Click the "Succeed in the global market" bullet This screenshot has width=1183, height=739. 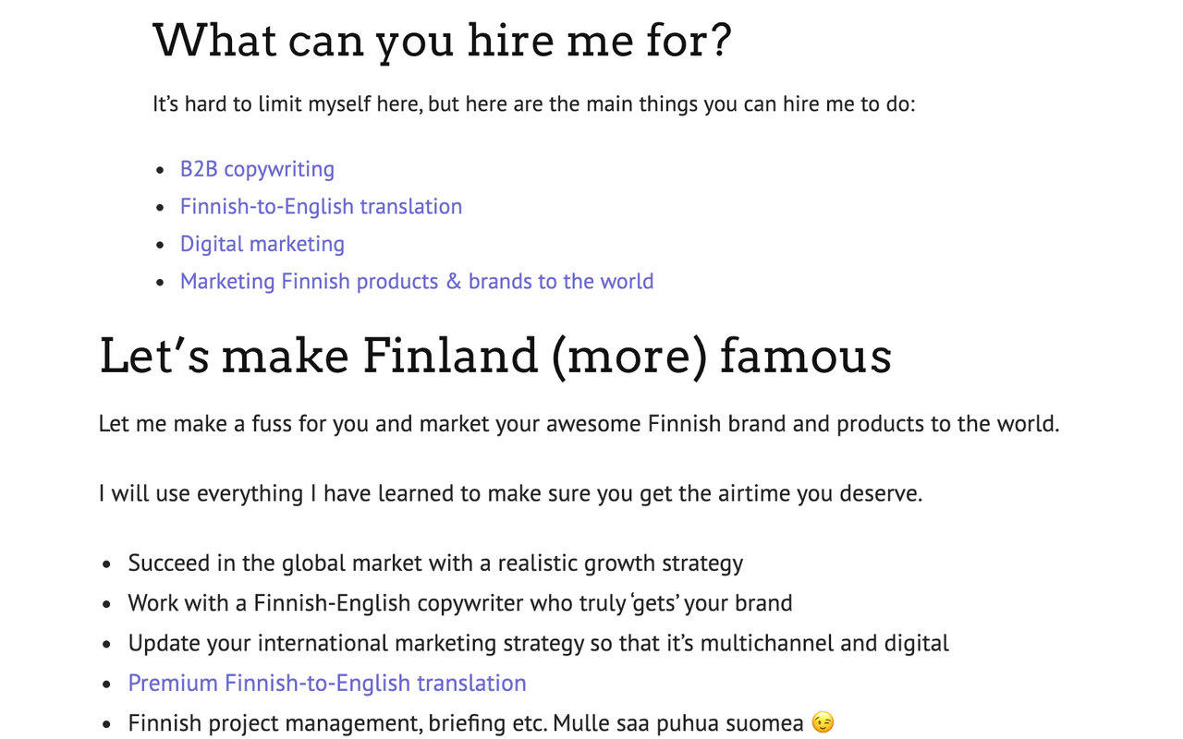pos(435,563)
